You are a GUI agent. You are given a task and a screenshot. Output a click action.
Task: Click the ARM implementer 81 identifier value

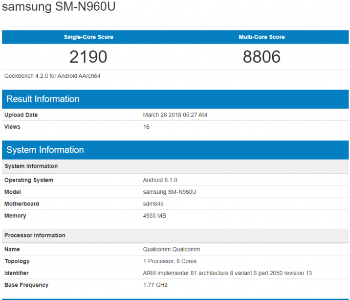(227, 273)
